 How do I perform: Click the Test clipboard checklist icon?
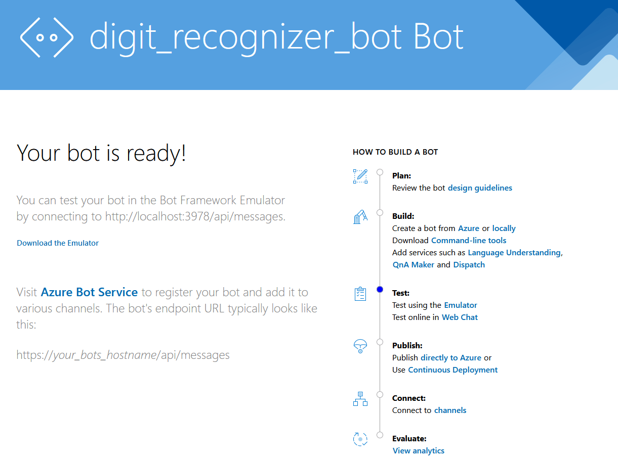[360, 294]
